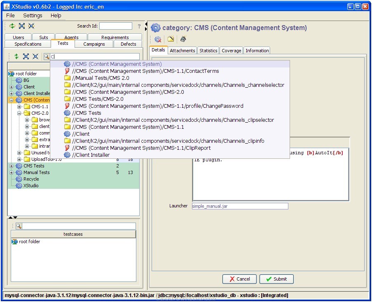Click the Cancel button
The image size is (372, 302).
click(239, 279)
